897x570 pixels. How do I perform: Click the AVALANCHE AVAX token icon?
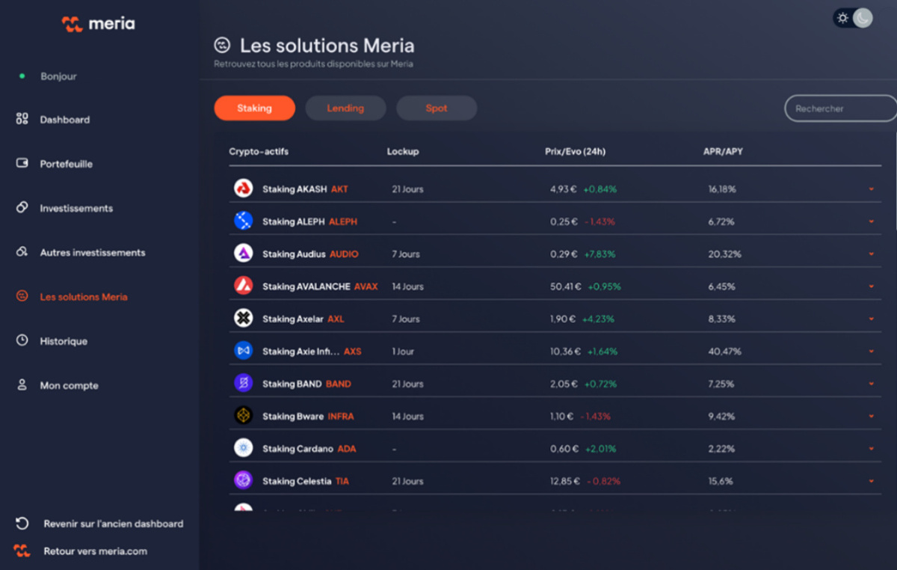coord(243,286)
